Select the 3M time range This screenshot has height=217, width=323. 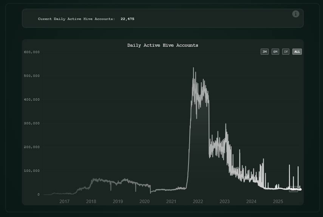[x=264, y=52]
